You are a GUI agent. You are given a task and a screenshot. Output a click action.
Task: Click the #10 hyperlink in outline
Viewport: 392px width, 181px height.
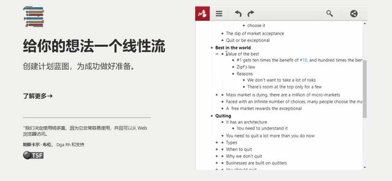coord(303,60)
